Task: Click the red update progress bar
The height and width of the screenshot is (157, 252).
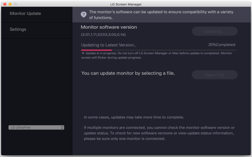Action: click(x=96, y=50)
